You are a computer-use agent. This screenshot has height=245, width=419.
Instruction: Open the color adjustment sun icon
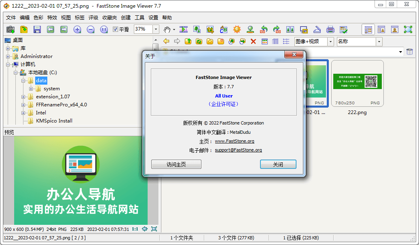tap(237, 29)
